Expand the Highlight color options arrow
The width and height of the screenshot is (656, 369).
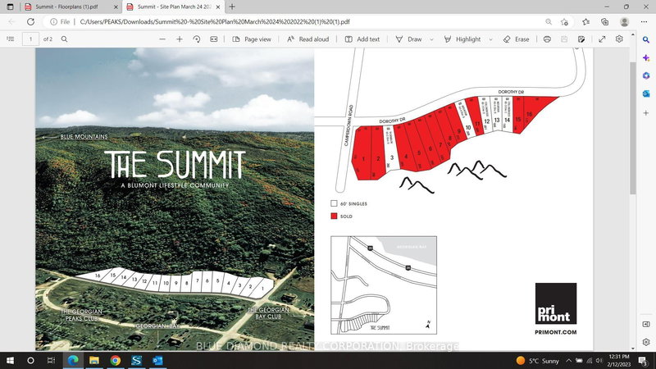click(x=490, y=39)
